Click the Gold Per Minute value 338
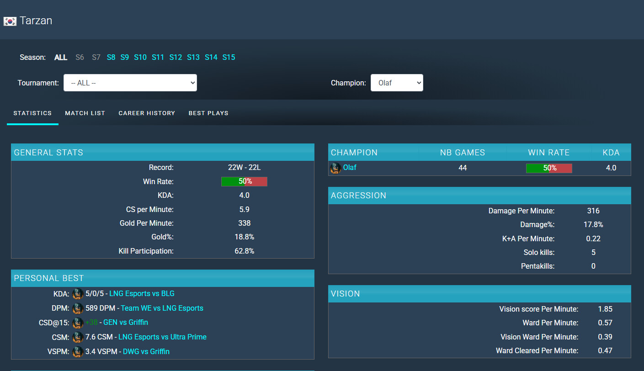This screenshot has height=371, width=644. click(x=245, y=223)
